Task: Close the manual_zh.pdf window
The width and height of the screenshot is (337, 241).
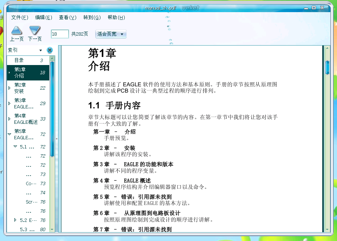Action: 322,8
